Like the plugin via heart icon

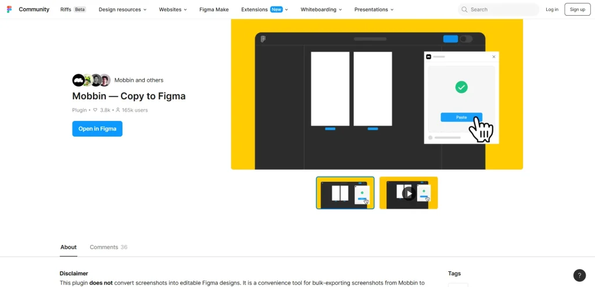95,110
